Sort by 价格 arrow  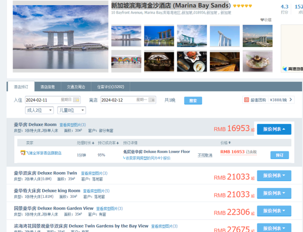[x=229, y=143]
